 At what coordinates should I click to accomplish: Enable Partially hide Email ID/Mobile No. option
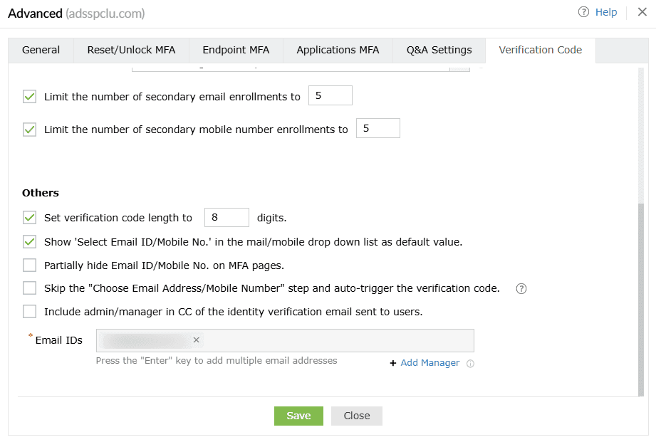click(x=29, y=265)
